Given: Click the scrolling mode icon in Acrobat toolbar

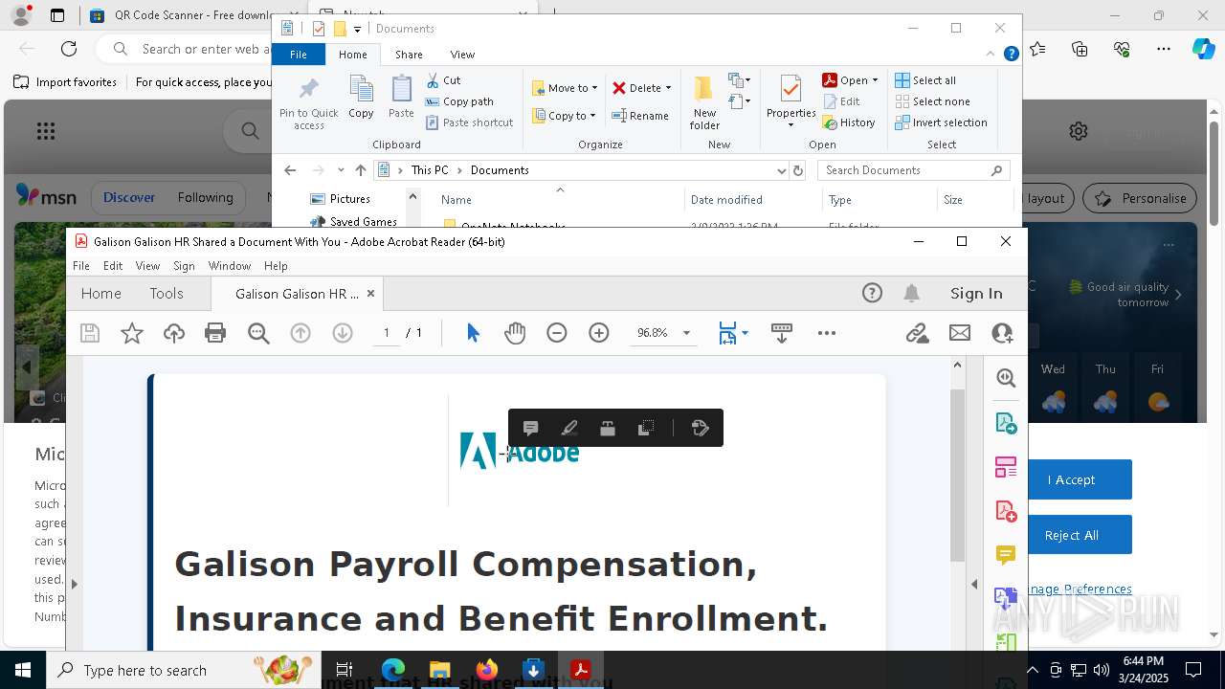Looking at the screenshot, I should click(x=781, y=333).
